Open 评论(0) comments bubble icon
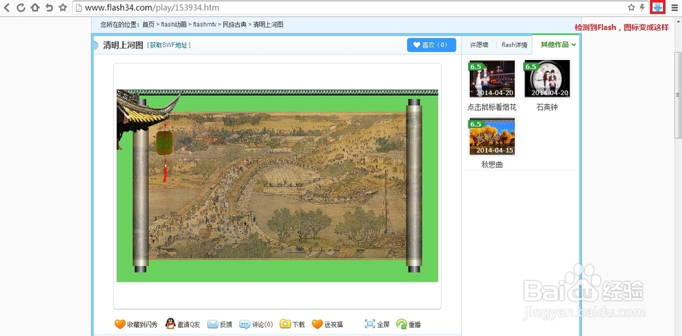The height and width of the screenshot is (336, 682). click(245, 324)
